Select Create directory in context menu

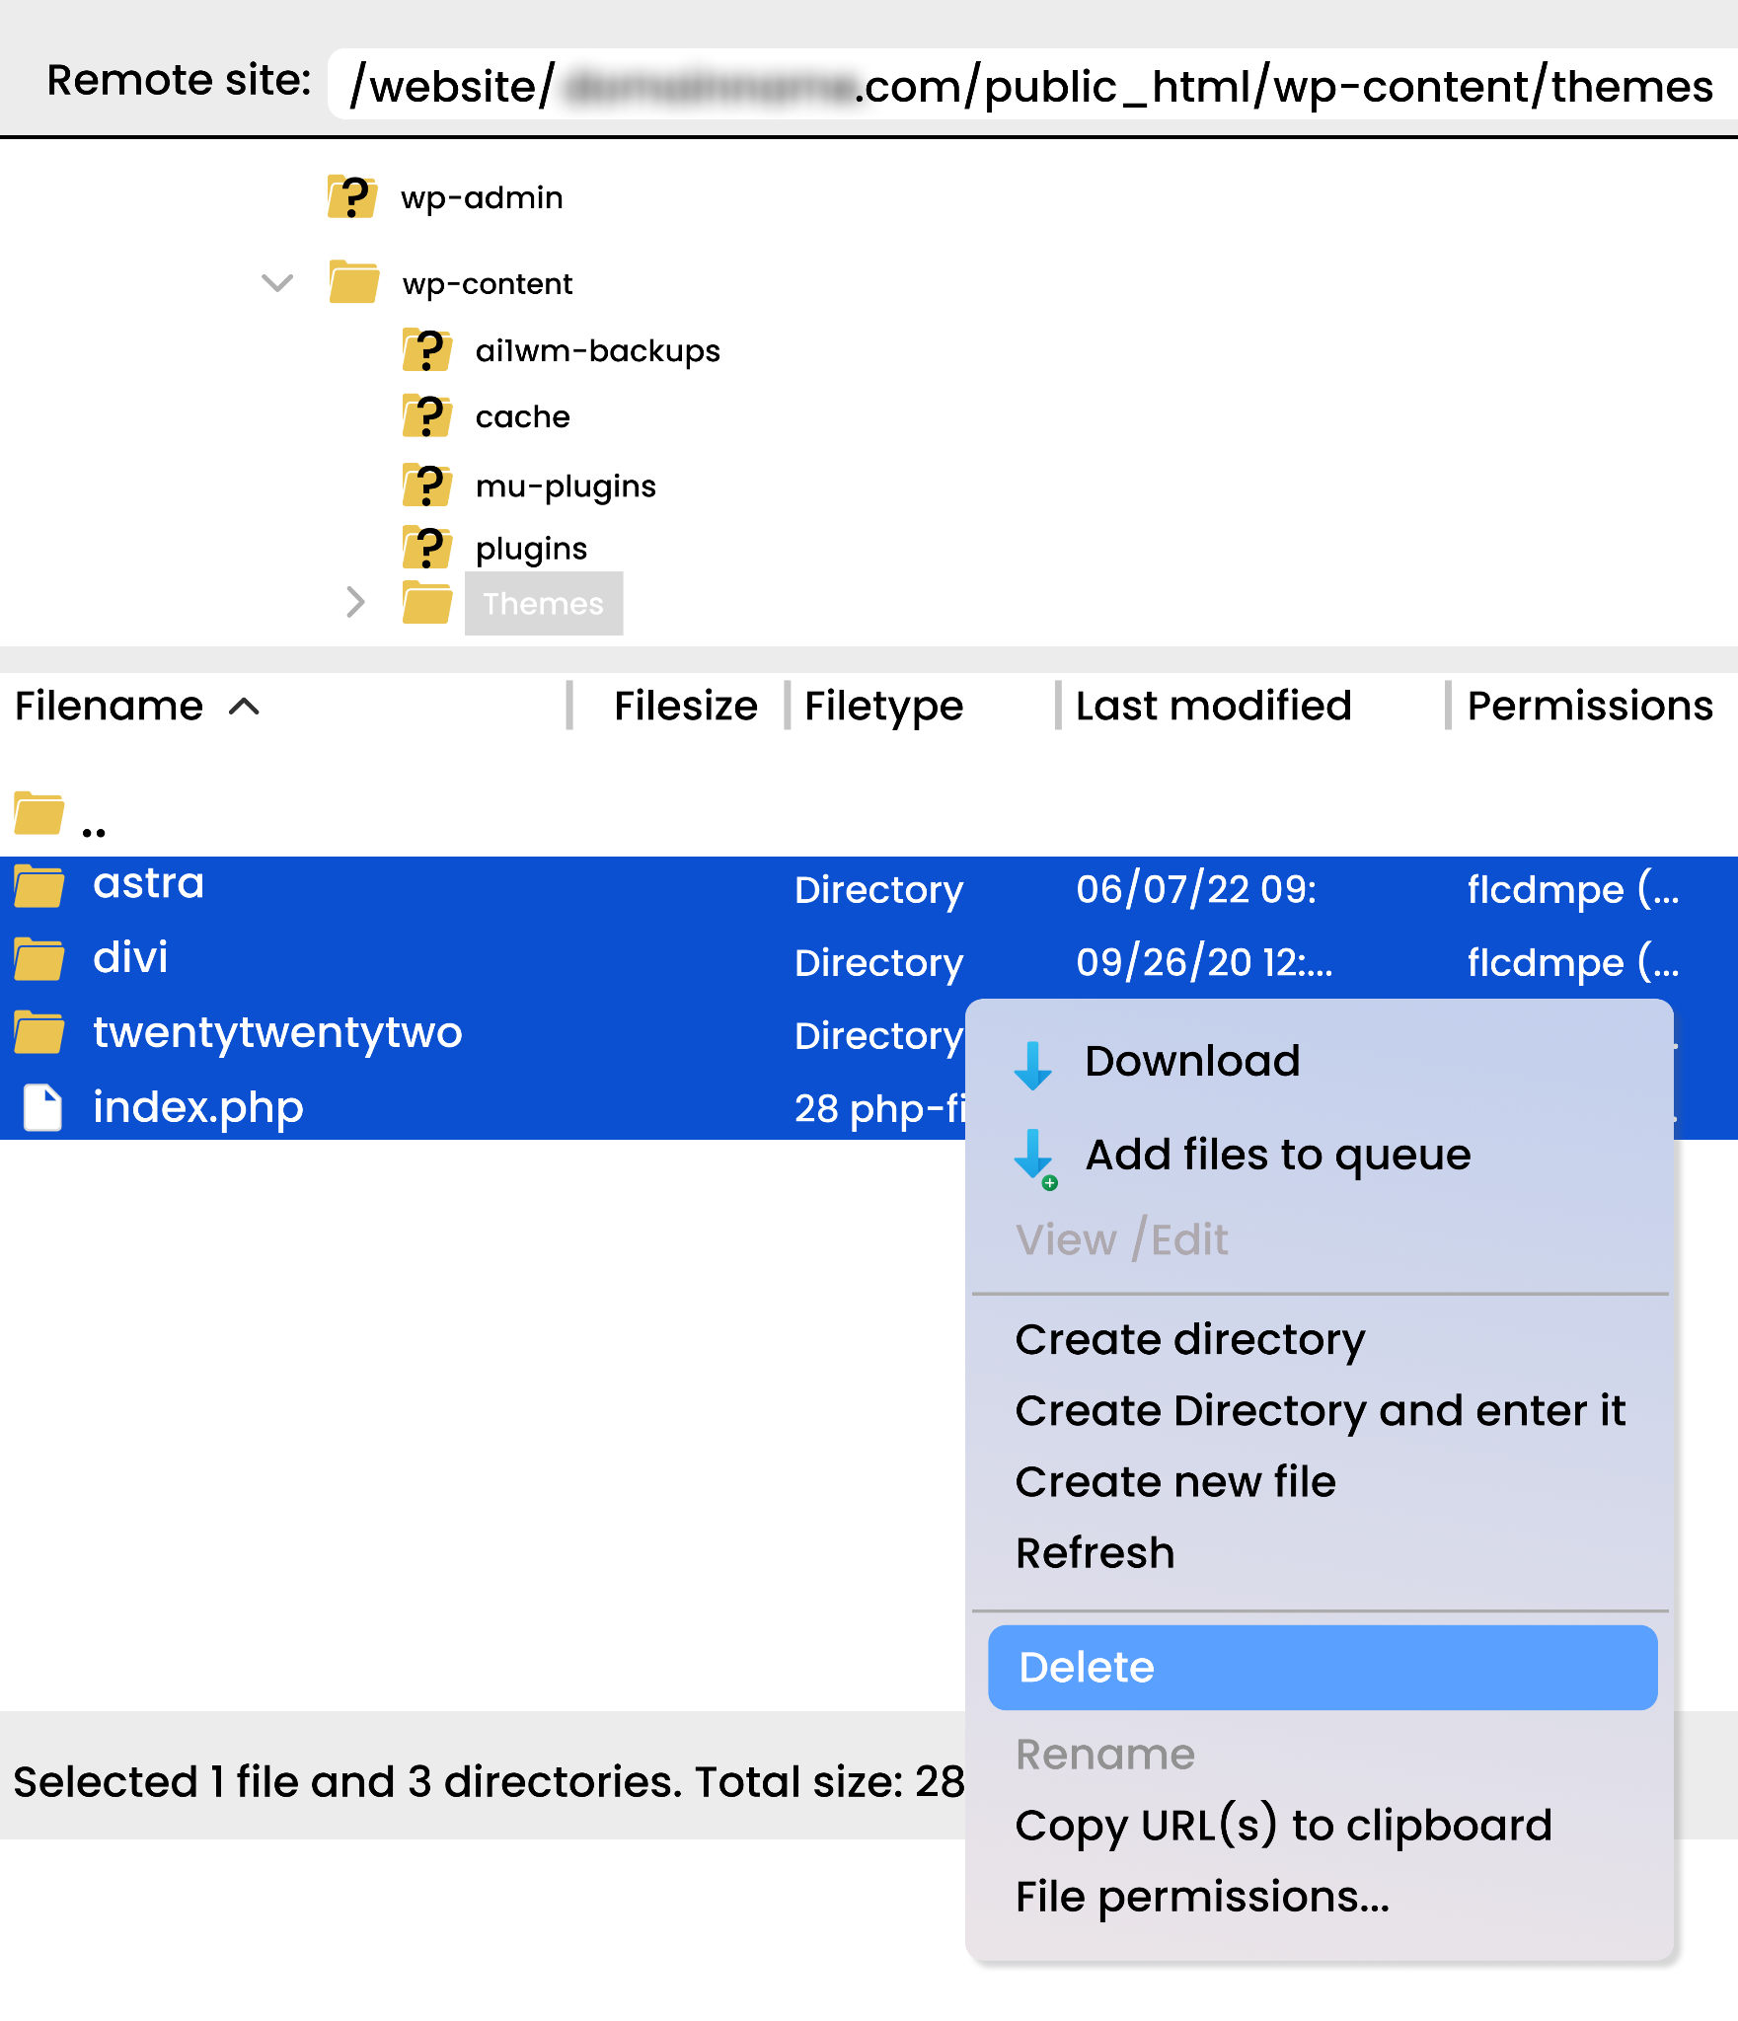pos(1189,1340)
